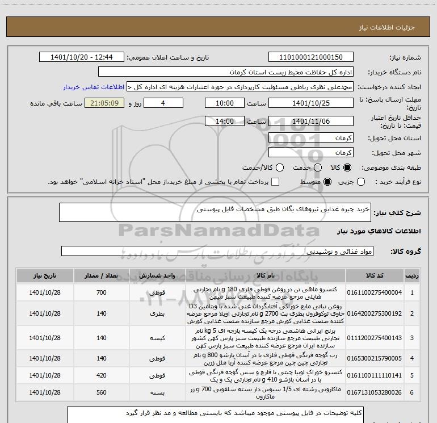Click the remaining days field showing 4
This screenshot has height=423, width=437.
click(163, 103)
